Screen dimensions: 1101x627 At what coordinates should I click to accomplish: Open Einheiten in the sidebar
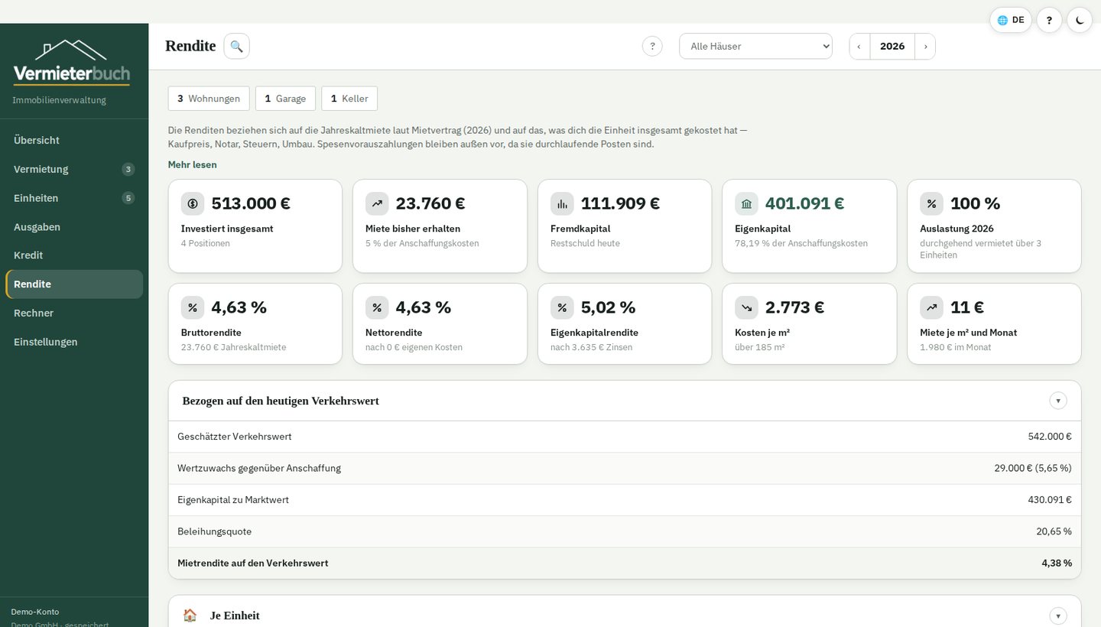pyautogui.click(x=74, y=198)
